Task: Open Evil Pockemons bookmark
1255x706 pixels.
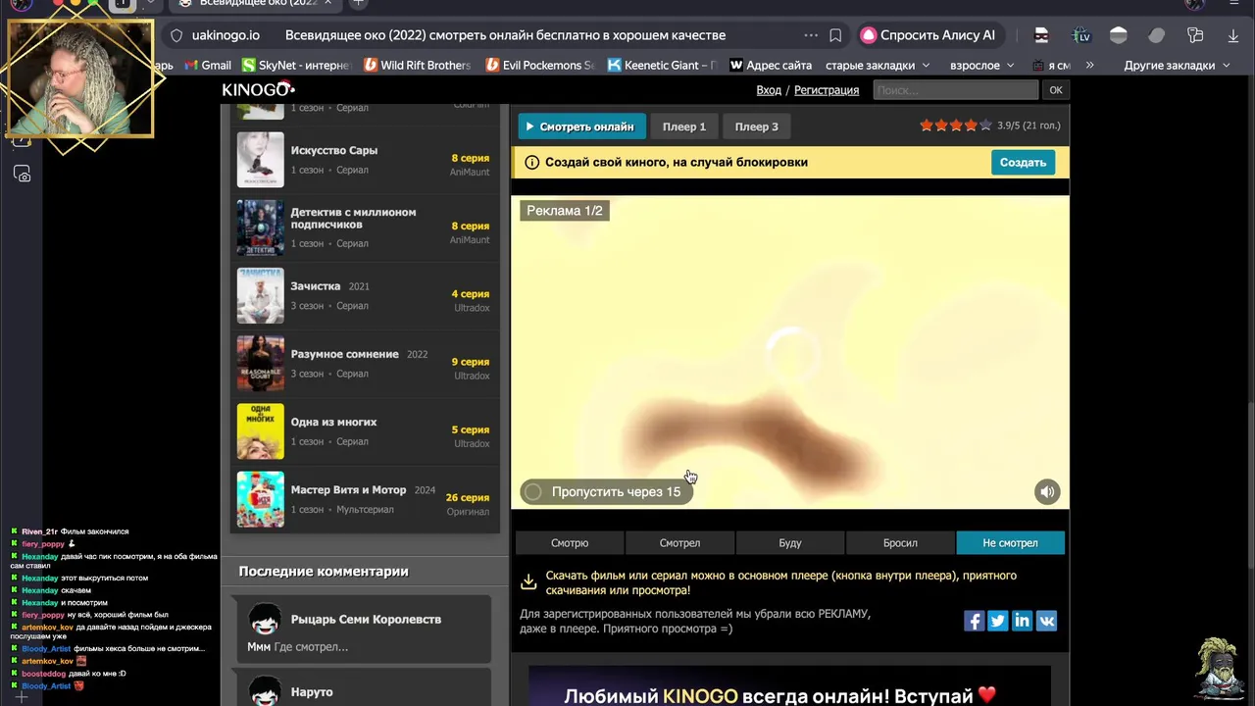Action: click(539, 66)
